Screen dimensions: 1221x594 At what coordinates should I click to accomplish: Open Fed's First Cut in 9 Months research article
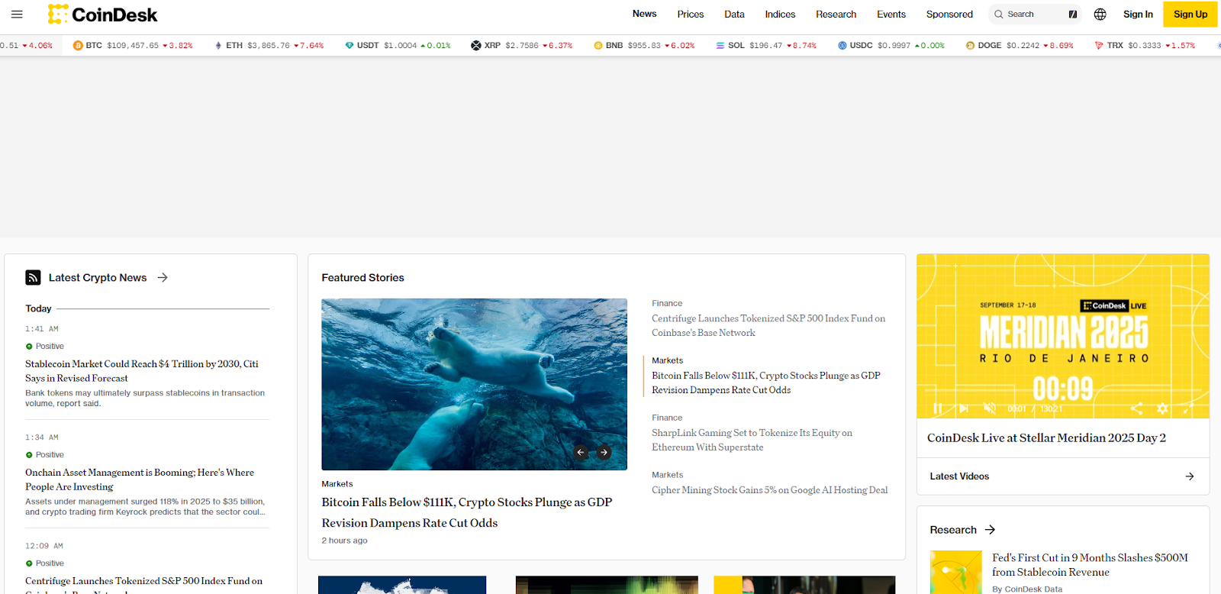pyautogui.click(x=1090, y=565)
